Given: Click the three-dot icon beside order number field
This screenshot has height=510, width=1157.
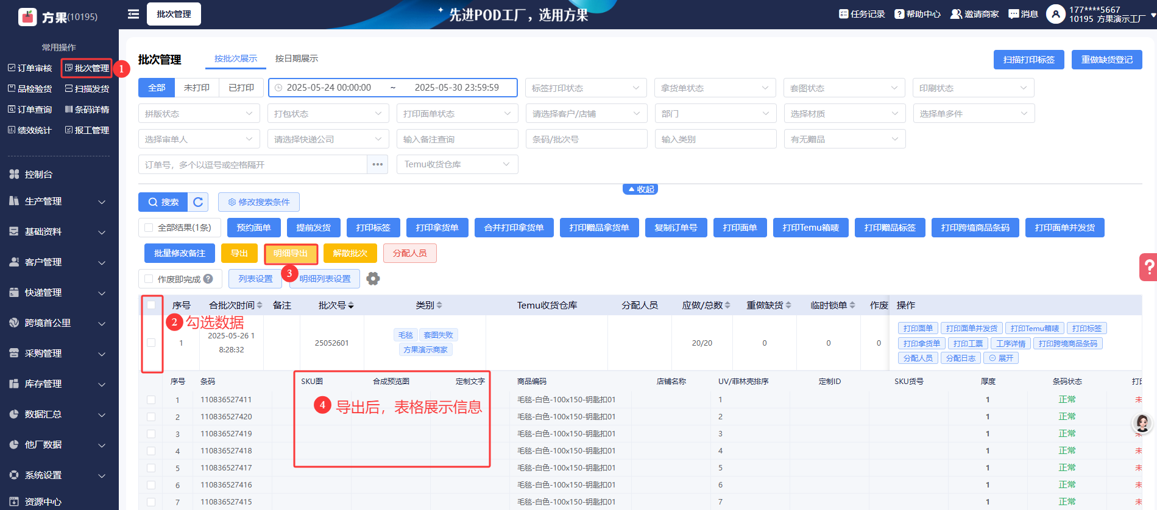Looking at the screenshot, I should point(378,164).
